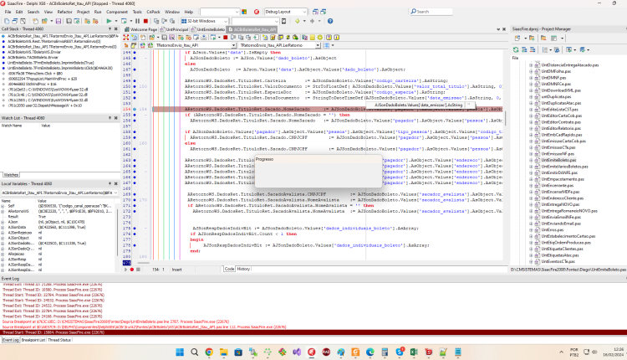Screen dimensions: 627x360
Task: Toggle macro recording red dot button
Action: (132, 270)
